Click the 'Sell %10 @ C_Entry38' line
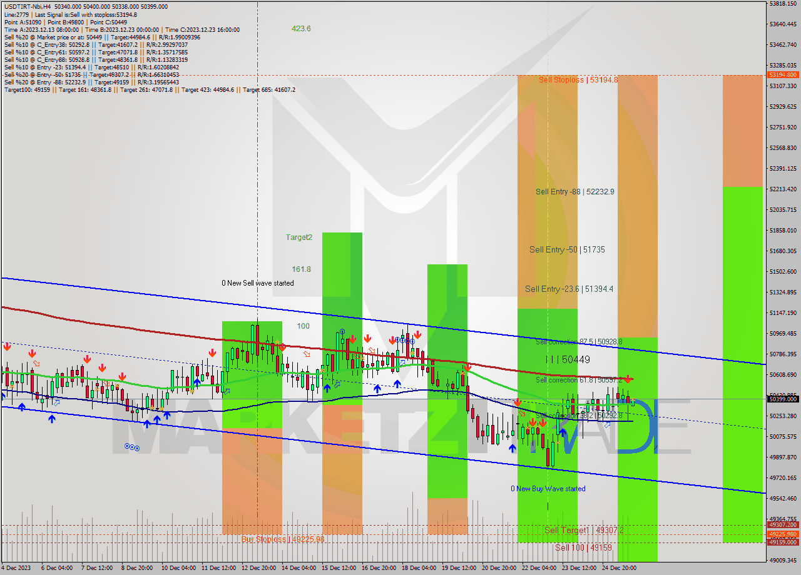The width and height of the screenshot is (801, 575). (96, 44)
